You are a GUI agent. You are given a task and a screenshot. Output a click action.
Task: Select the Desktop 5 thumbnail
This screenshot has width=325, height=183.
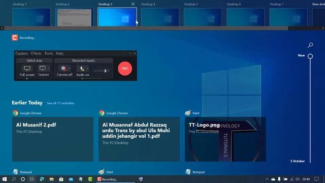point(203,17)
